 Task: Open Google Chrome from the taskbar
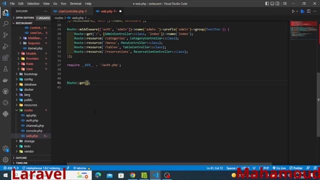(x=132, y=175)
